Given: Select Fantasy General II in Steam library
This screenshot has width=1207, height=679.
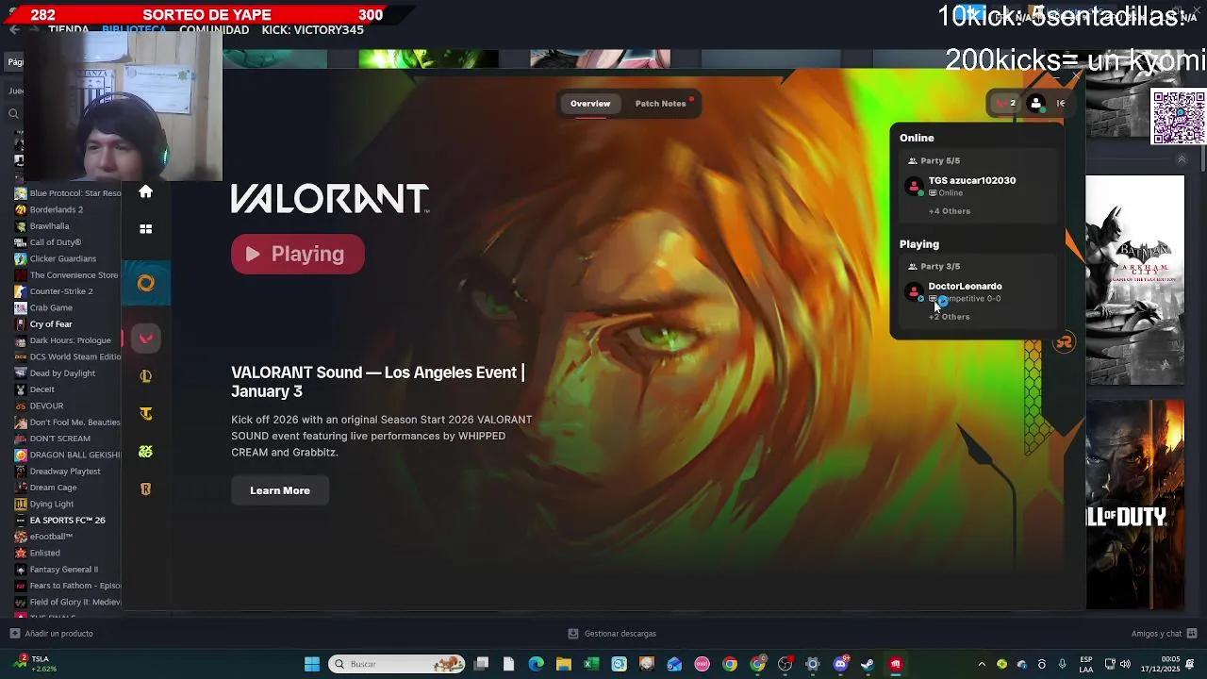Looking at the screenshot, I should [63, 570].
